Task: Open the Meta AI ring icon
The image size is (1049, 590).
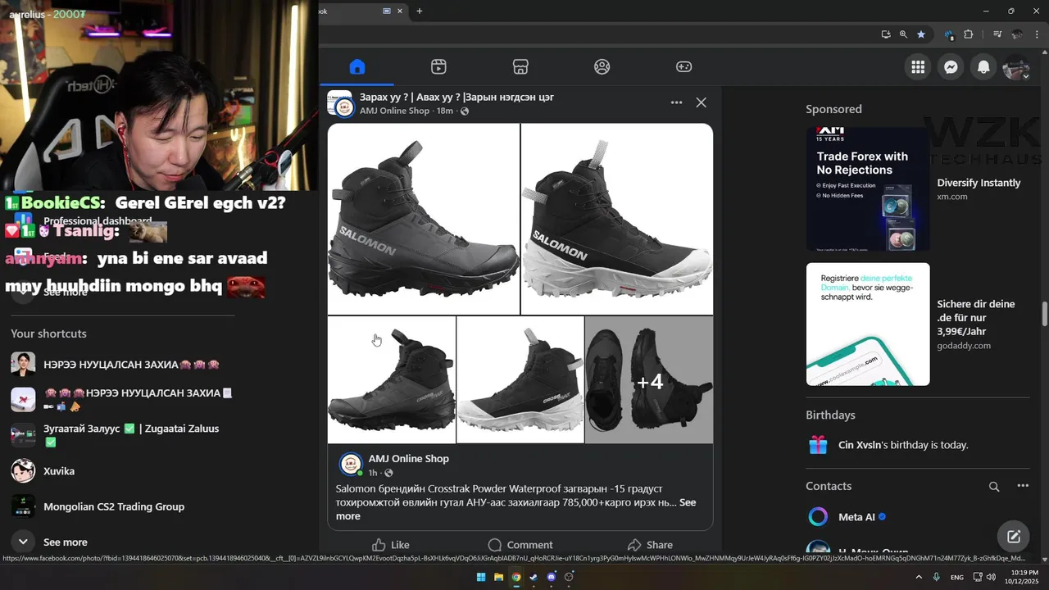Action: [x=818, y=517]
